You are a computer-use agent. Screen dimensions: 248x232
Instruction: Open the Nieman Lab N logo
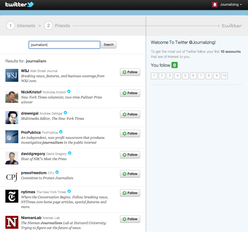pos(12,222)
